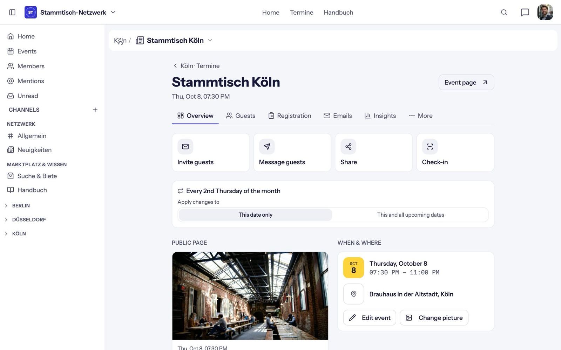Open the user profile avatar
This screenshot has width=561, height=350.
click(x=545, y=12)
